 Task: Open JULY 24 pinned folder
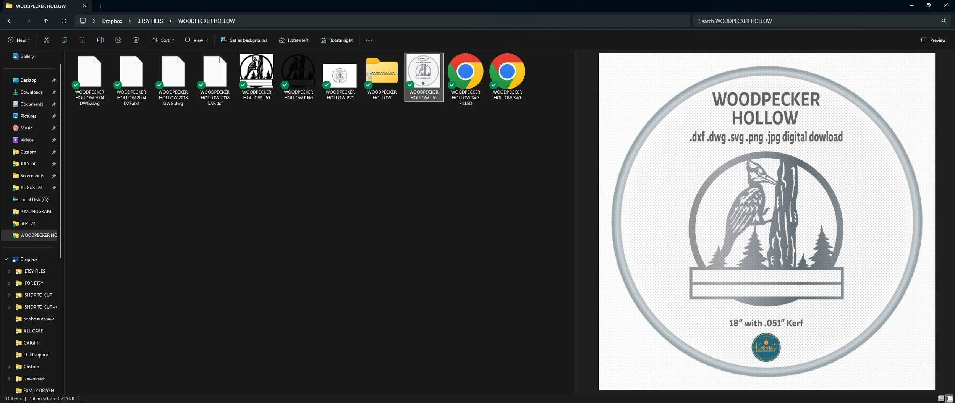pyautogui.click(x=28, y=163)
